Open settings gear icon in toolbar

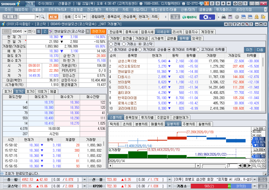[x=237, y=17]
